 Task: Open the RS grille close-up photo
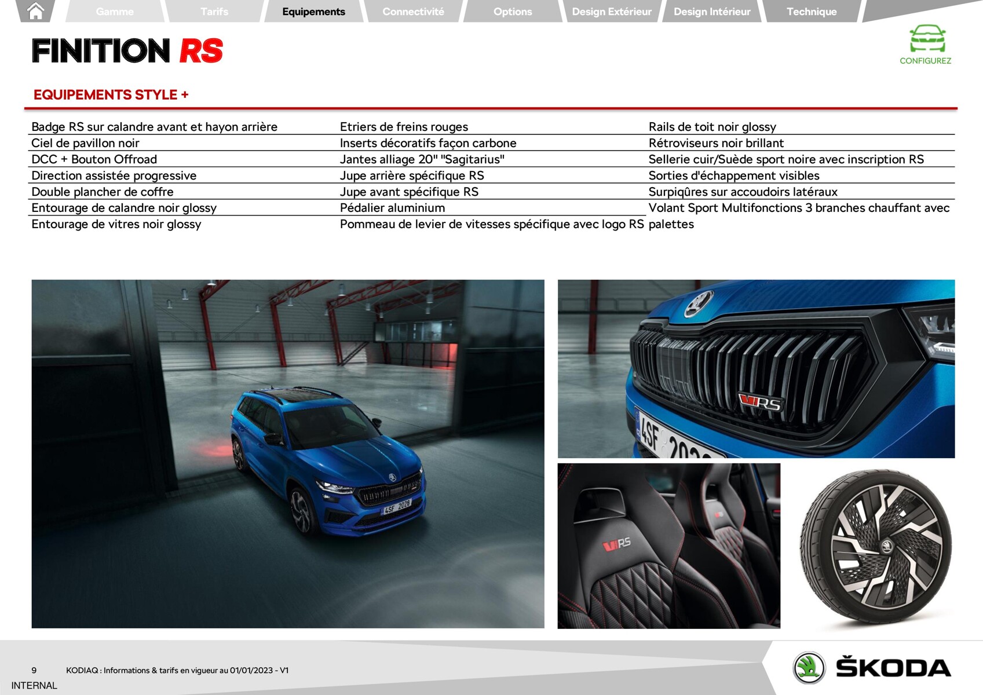click(756, 369)
